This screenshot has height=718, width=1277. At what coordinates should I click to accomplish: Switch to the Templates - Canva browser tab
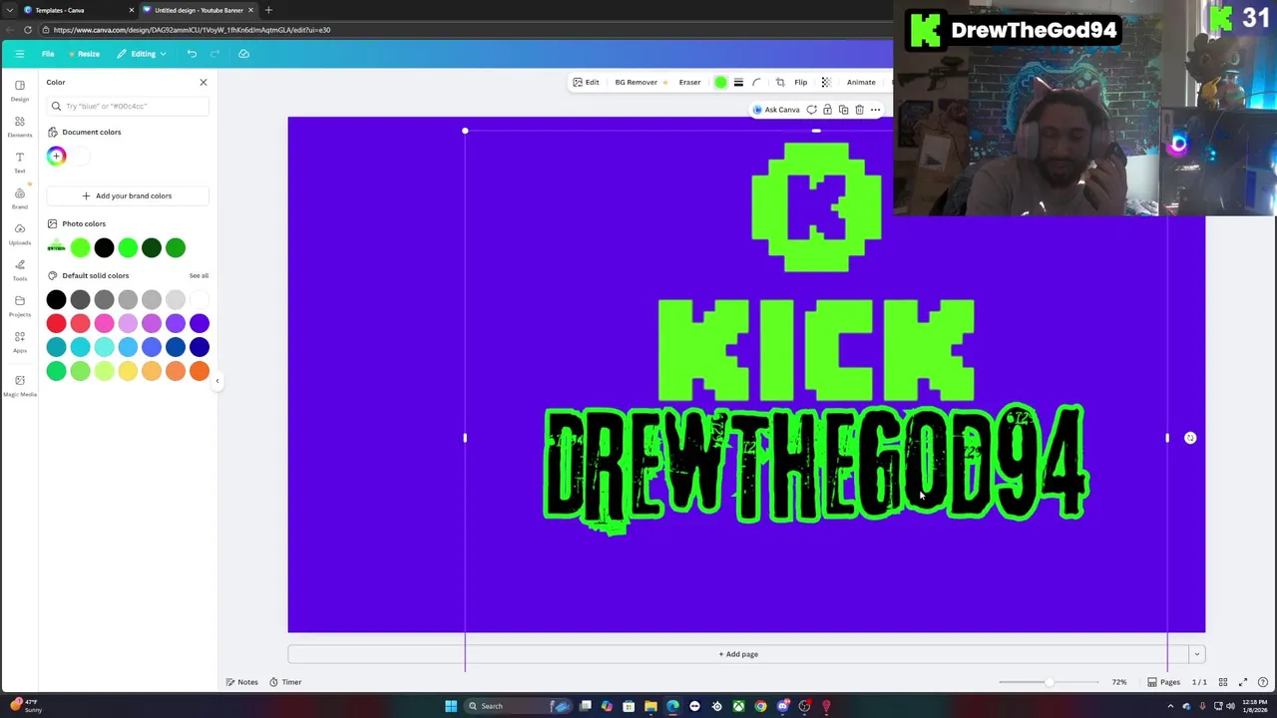tap(78, 10)
